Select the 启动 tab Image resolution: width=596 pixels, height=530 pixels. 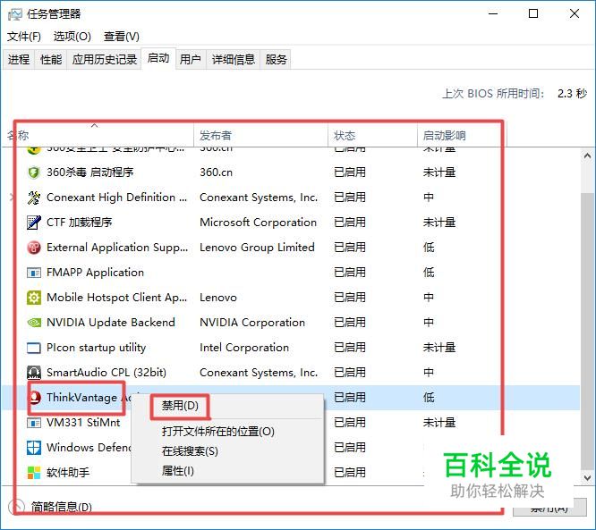tap(158, 58)
